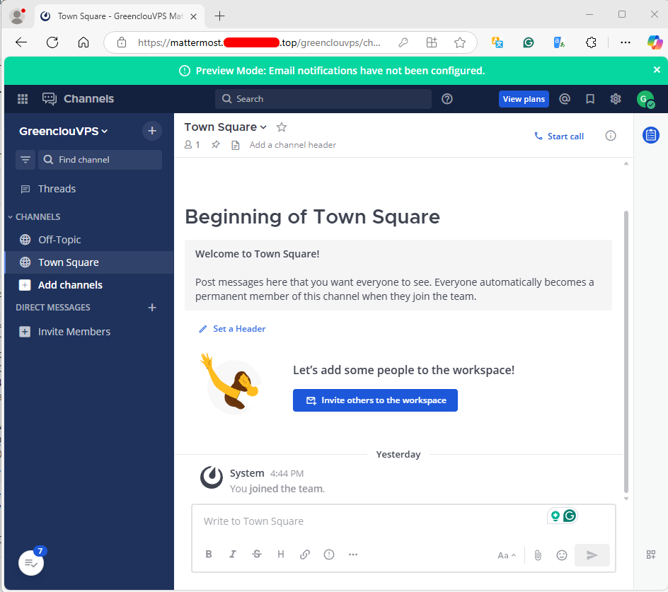
Task: Open channel info icon
Action: [x=611, y=136]
